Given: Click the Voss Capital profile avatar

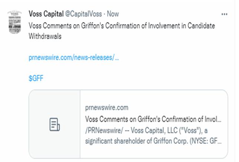Looking at the screenshot, I should pyautogui.click(x=14, y=22).
